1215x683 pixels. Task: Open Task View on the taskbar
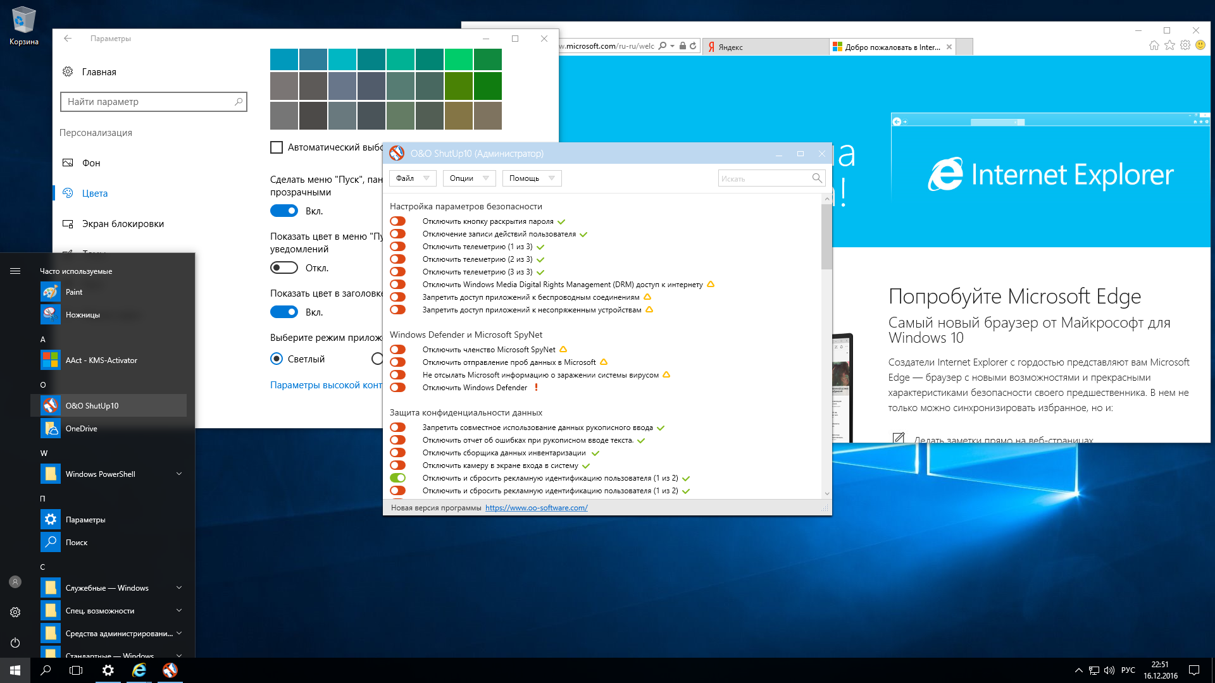76,670
